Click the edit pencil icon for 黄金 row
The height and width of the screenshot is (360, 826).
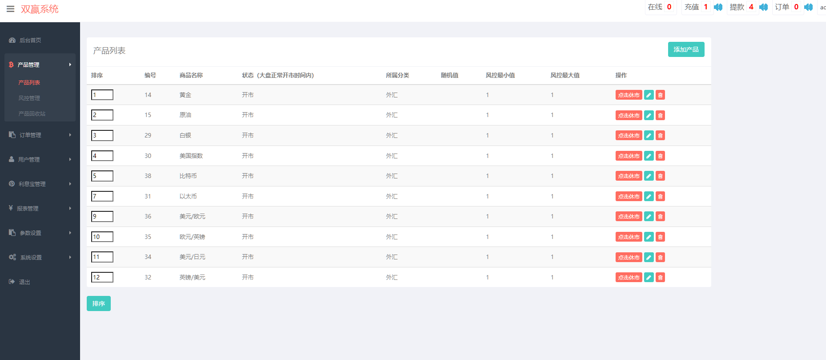[x=649, y=95]
